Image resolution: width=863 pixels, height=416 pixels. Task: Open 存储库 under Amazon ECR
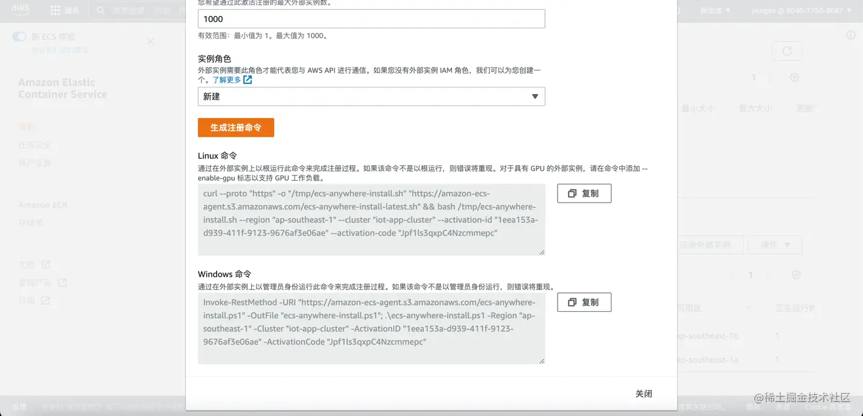(x=31, y=222)
